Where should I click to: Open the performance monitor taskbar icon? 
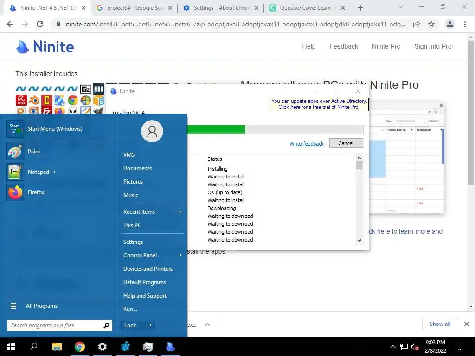pyautogui.click(x=148, y=347)
